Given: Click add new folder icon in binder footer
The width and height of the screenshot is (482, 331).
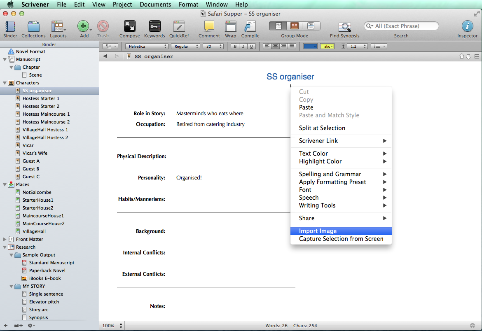Looking at the screenshot, I should (x=18, y=326).
